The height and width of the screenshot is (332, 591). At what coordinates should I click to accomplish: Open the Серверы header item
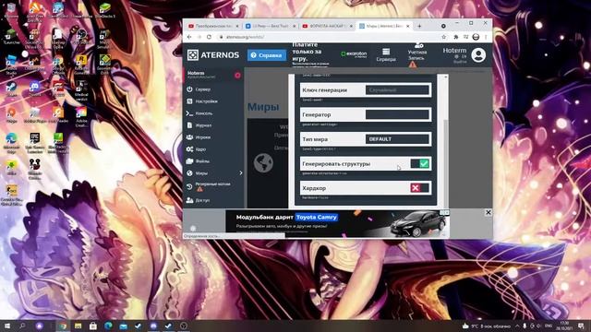pos(386,55)
